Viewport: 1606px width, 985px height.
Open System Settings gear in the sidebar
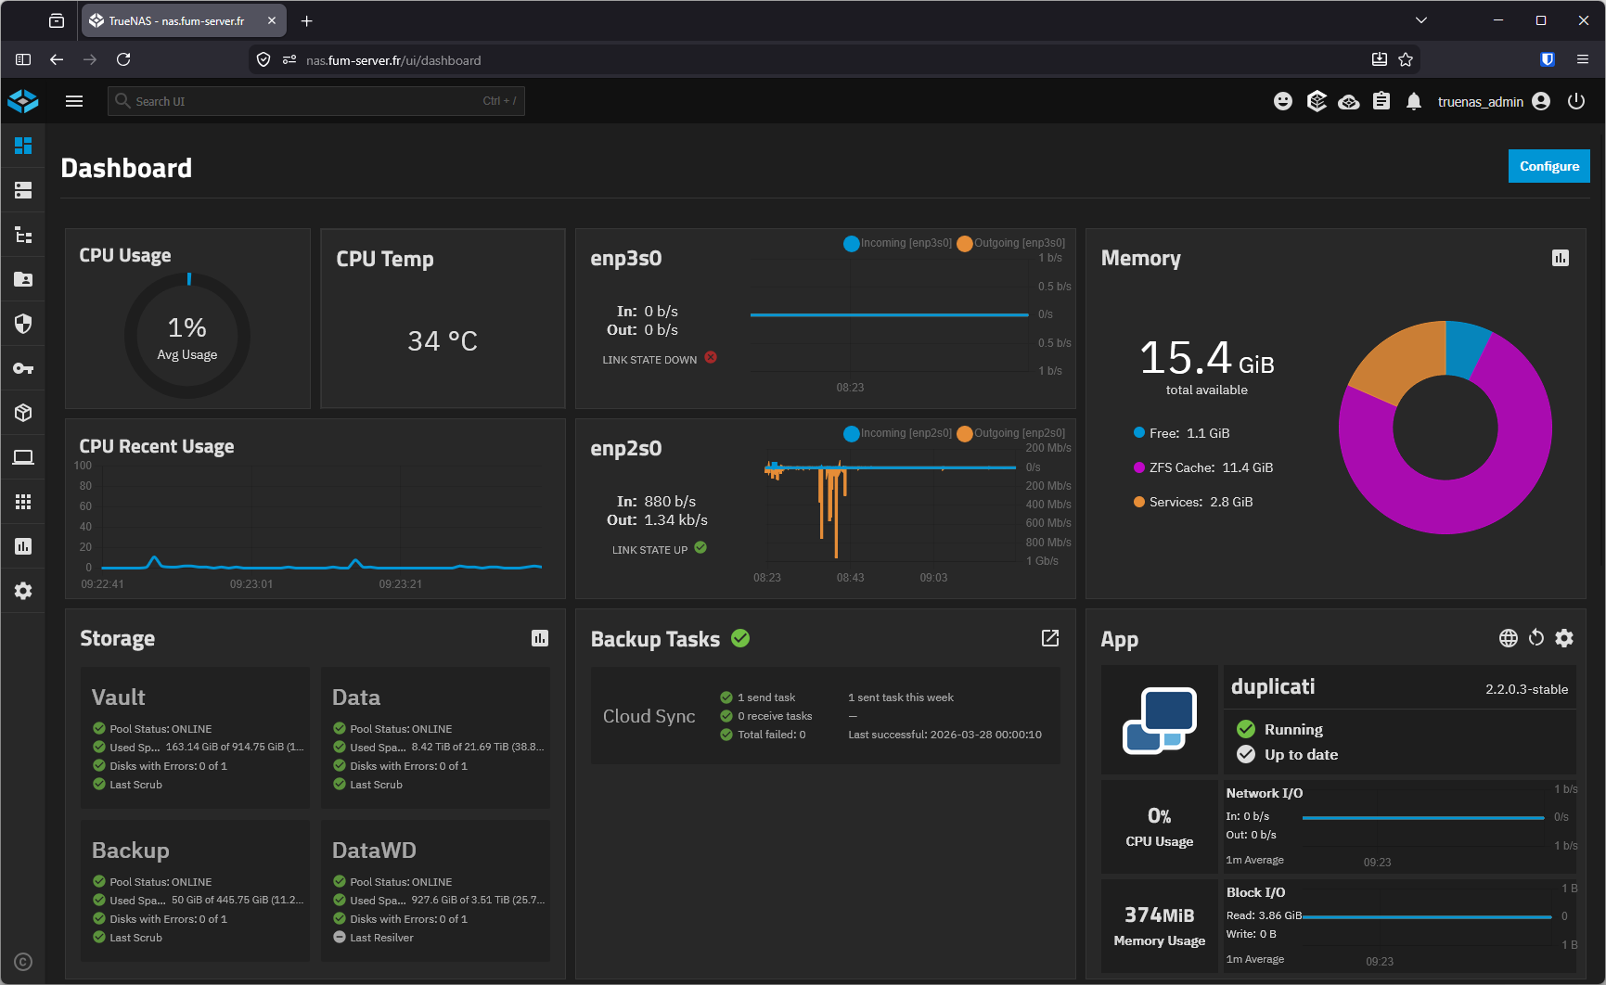coord(22,591)
